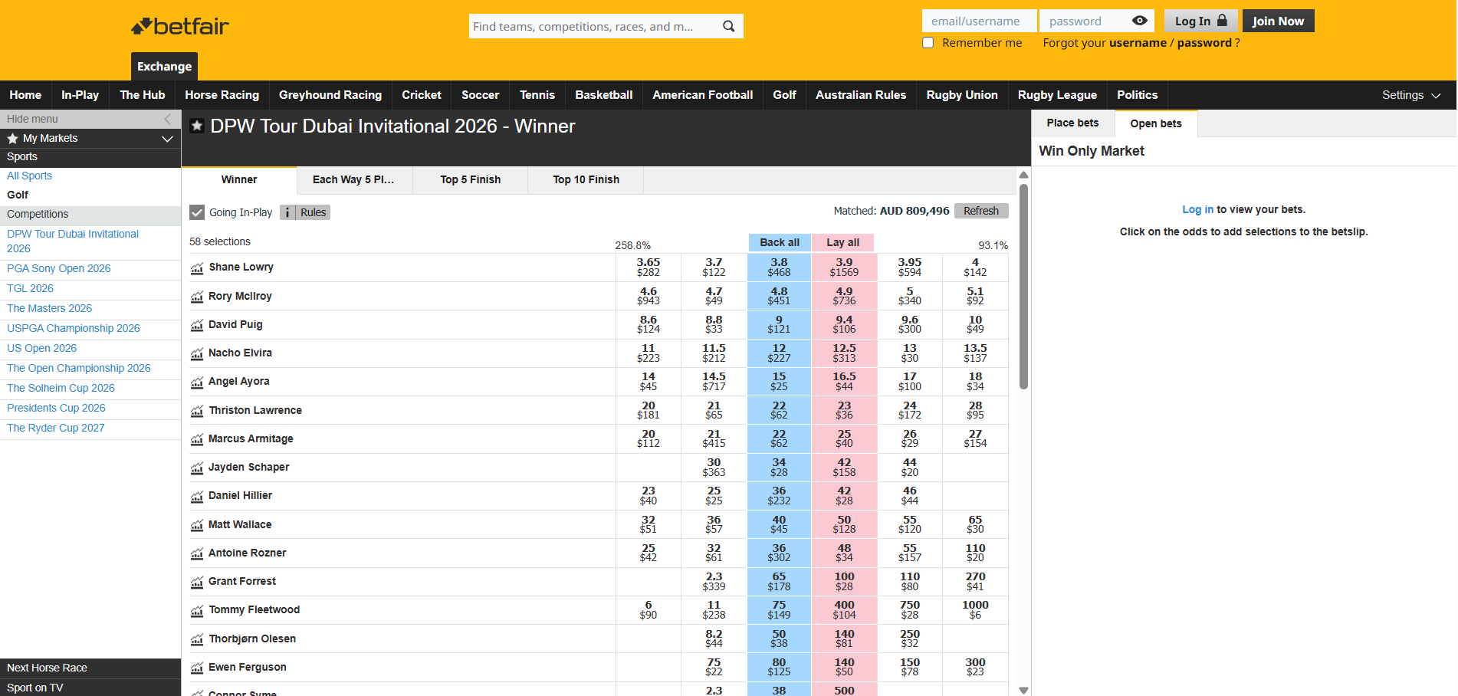
Task: Click the Join Now button
Action: 1278,21
